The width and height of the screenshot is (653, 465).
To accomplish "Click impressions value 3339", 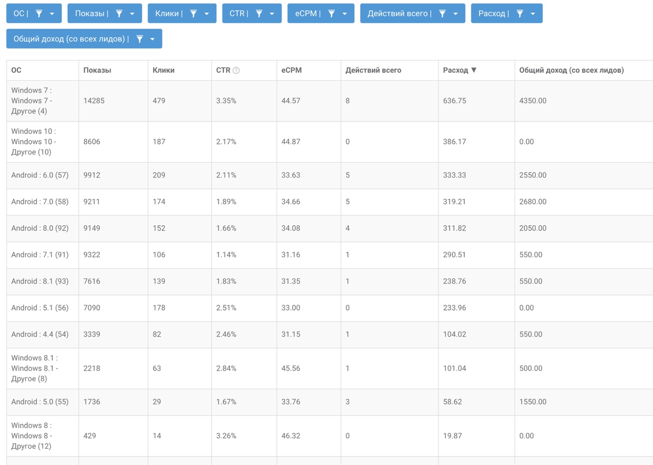I will pos(92,334).
